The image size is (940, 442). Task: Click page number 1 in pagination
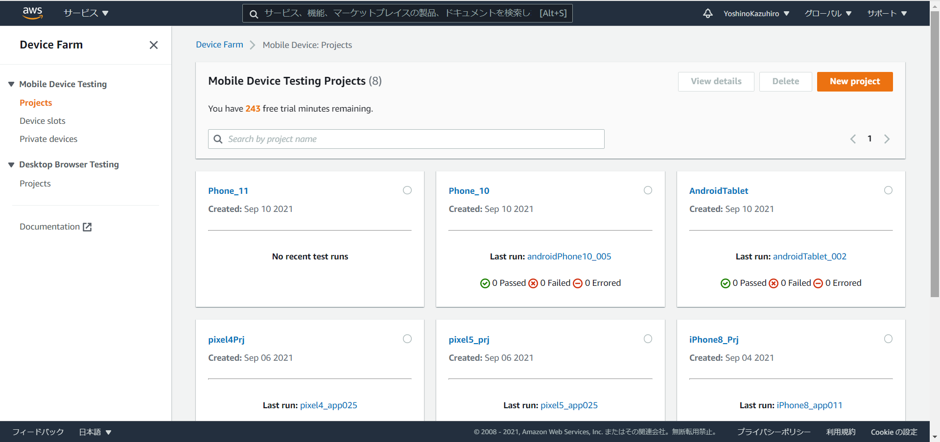pos(869,139)
